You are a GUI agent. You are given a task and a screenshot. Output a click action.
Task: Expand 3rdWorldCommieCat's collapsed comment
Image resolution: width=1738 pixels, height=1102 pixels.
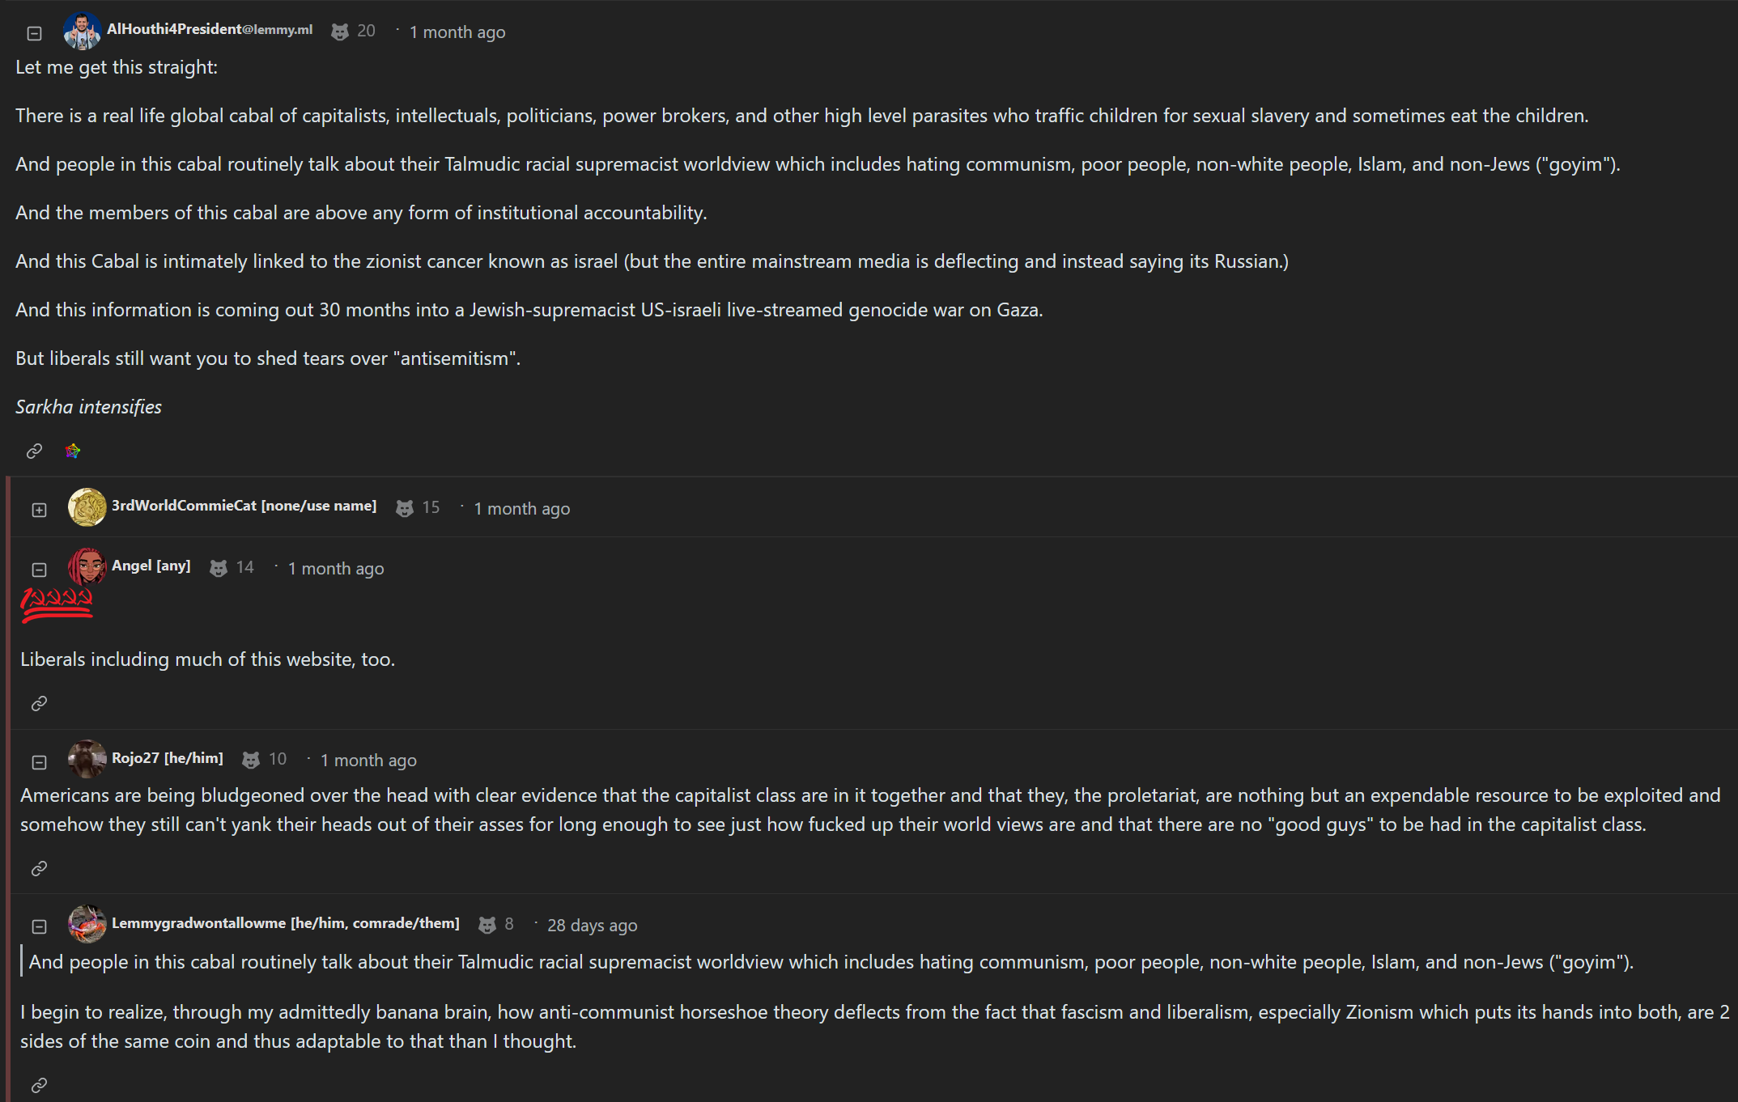(x=39, y=510)
